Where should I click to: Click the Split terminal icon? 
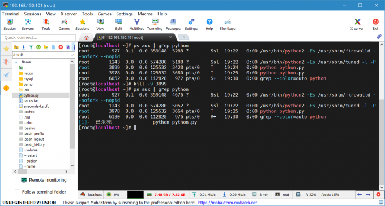pyautogui.click(x=118, y=24)
